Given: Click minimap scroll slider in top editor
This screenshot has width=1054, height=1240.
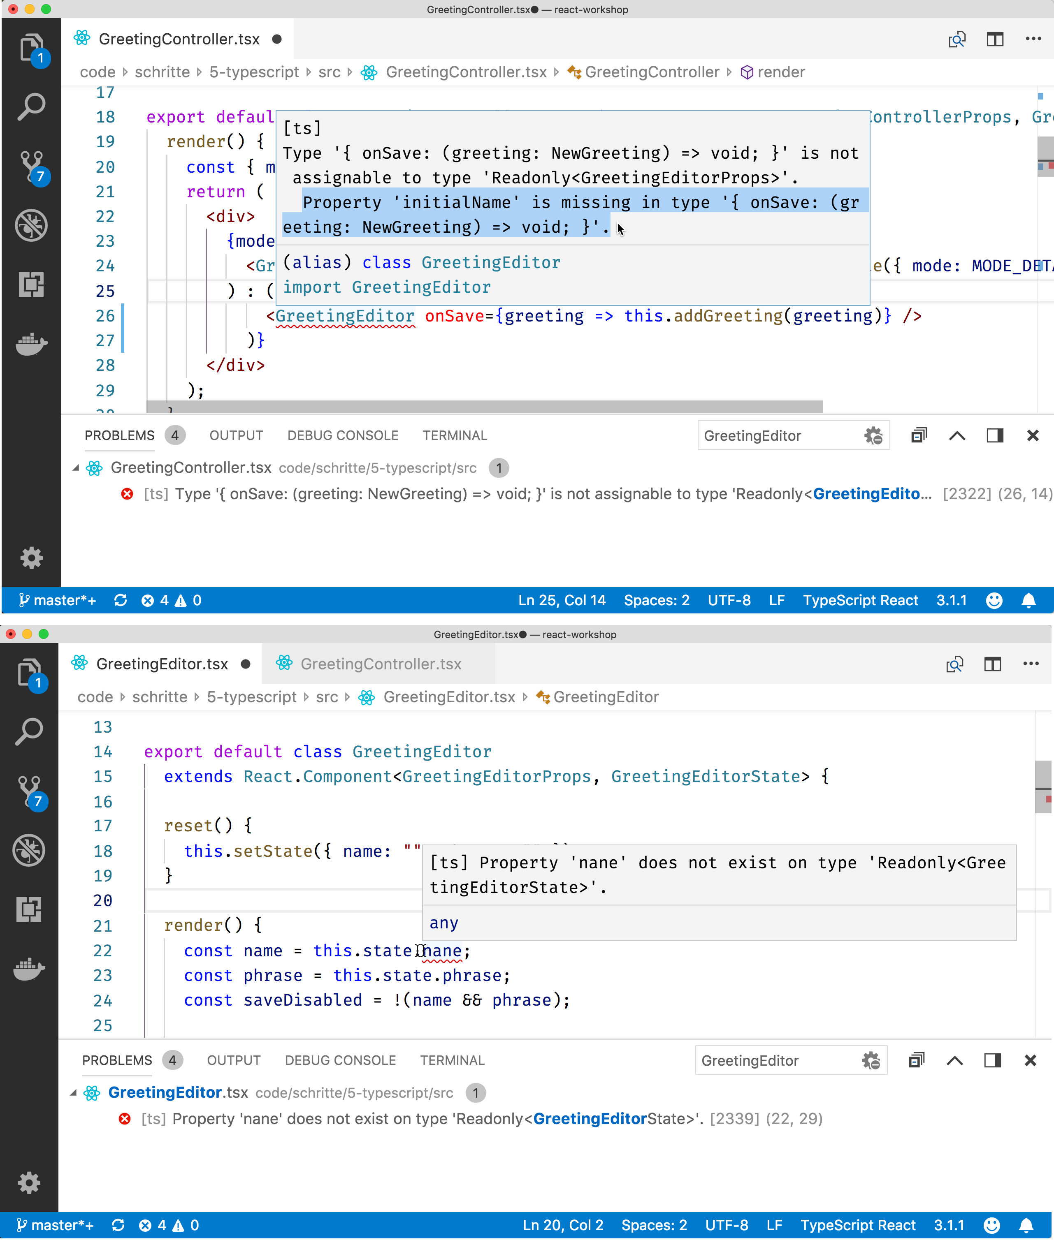Looking at the screenshot, I should point(1045,156).
